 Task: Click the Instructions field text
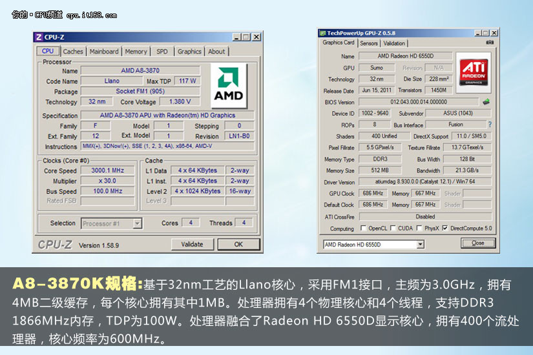click(x=167, y=146)
